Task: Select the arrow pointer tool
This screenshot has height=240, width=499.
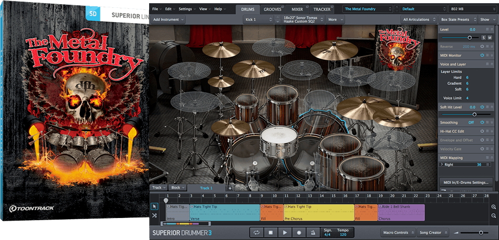Action: tap(154, 206)
